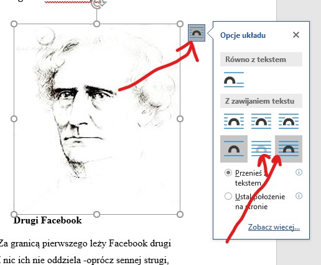Close the Opcje układu panel
Image resolution: width=321 pixels, height=265 pixels.
[296, 35]
